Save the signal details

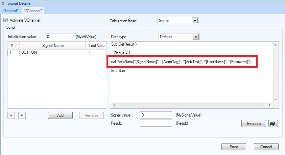(x=234, y=147)
